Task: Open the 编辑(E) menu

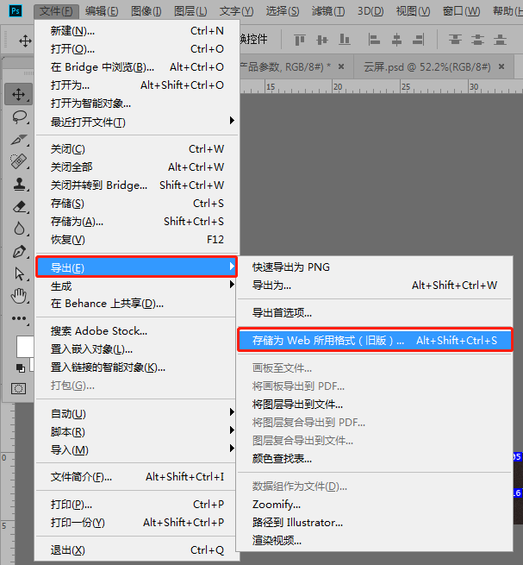Action: (102, 11)
